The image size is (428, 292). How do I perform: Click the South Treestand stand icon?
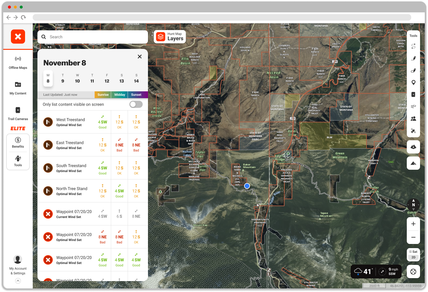tap(48, 168)
